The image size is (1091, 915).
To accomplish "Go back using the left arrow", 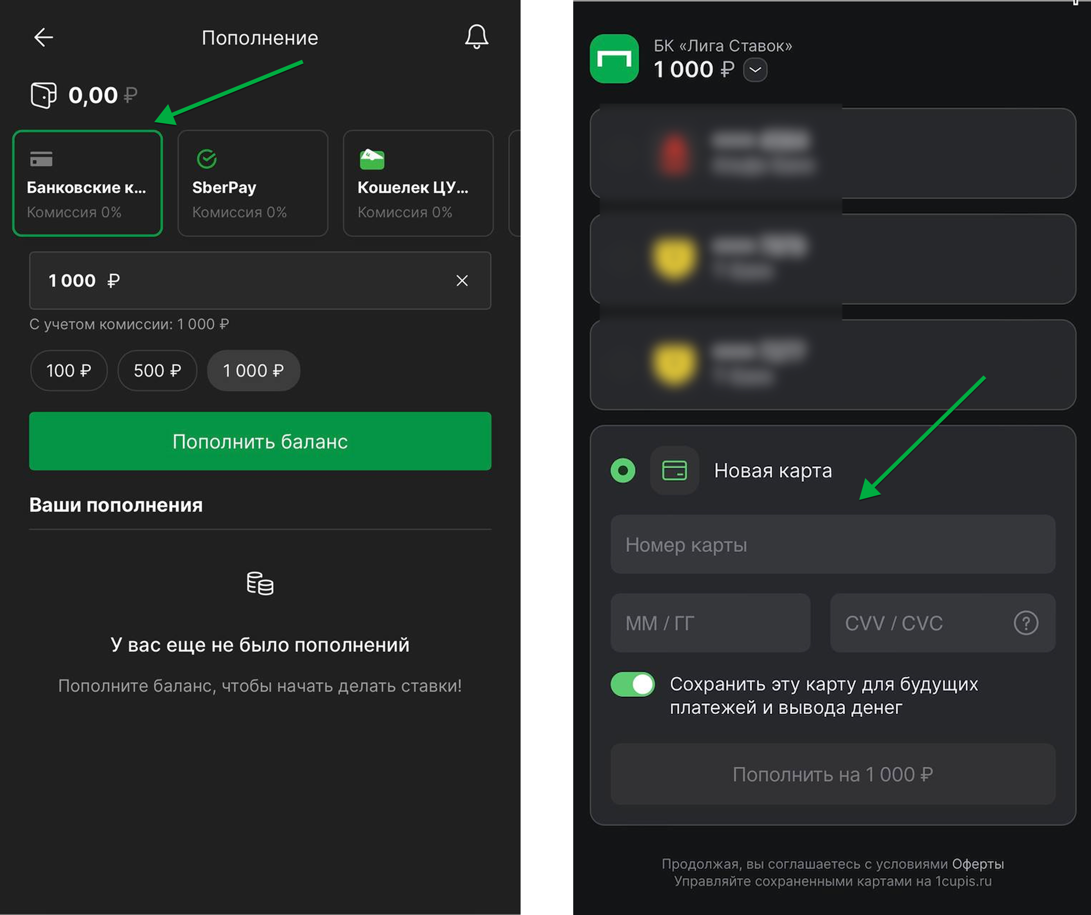I will click(44, 37).
